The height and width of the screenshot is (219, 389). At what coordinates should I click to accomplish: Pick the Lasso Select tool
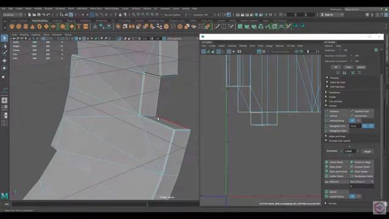click(x=4, y=46)
